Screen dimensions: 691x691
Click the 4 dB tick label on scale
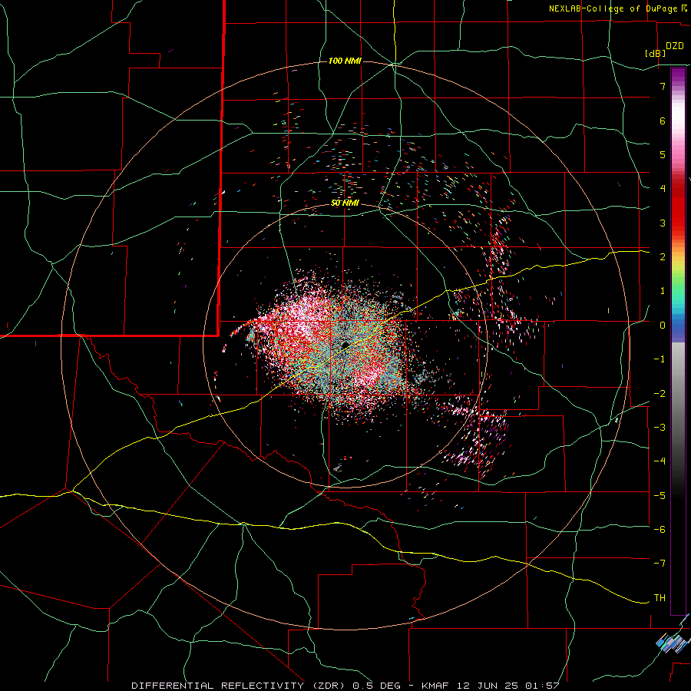pyautogui.click(x=663, y=189)
